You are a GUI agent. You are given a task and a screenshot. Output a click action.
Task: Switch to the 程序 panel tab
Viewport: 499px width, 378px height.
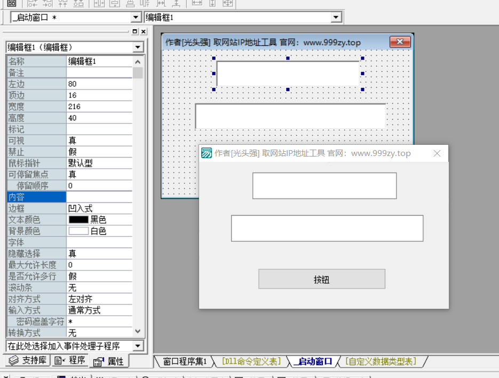coord(70,360)
